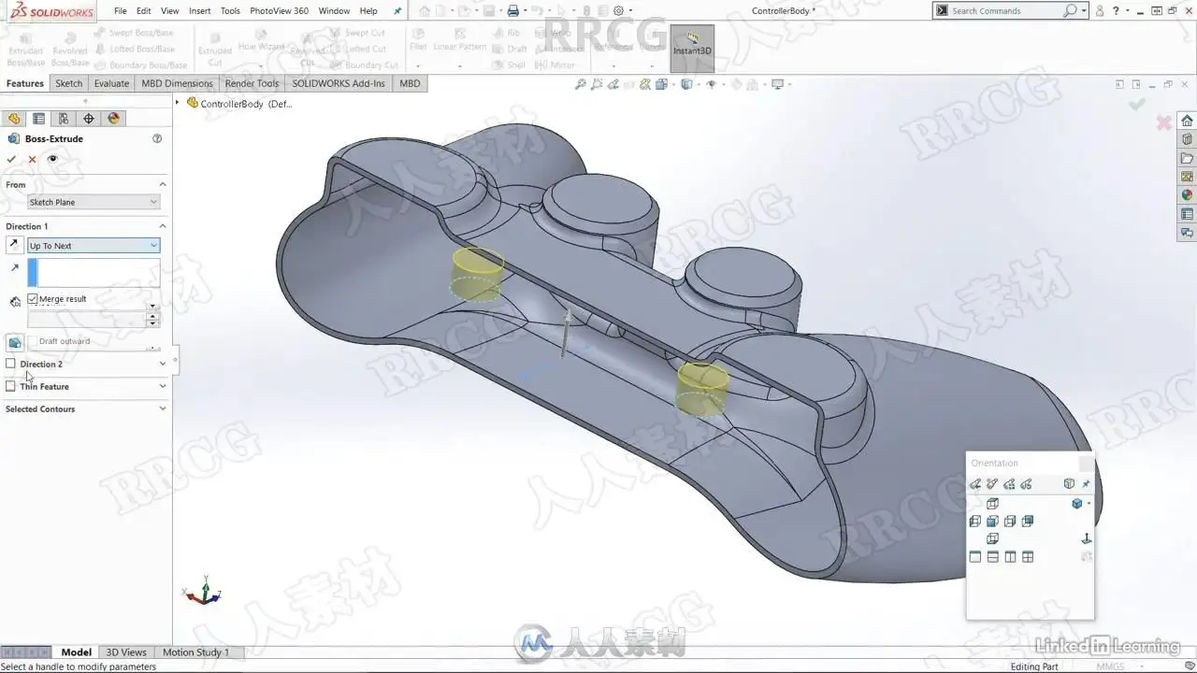Click View Selector cube in Orientation dialog
This screenshot has height=673, width=1197.
pos(1069,484)
